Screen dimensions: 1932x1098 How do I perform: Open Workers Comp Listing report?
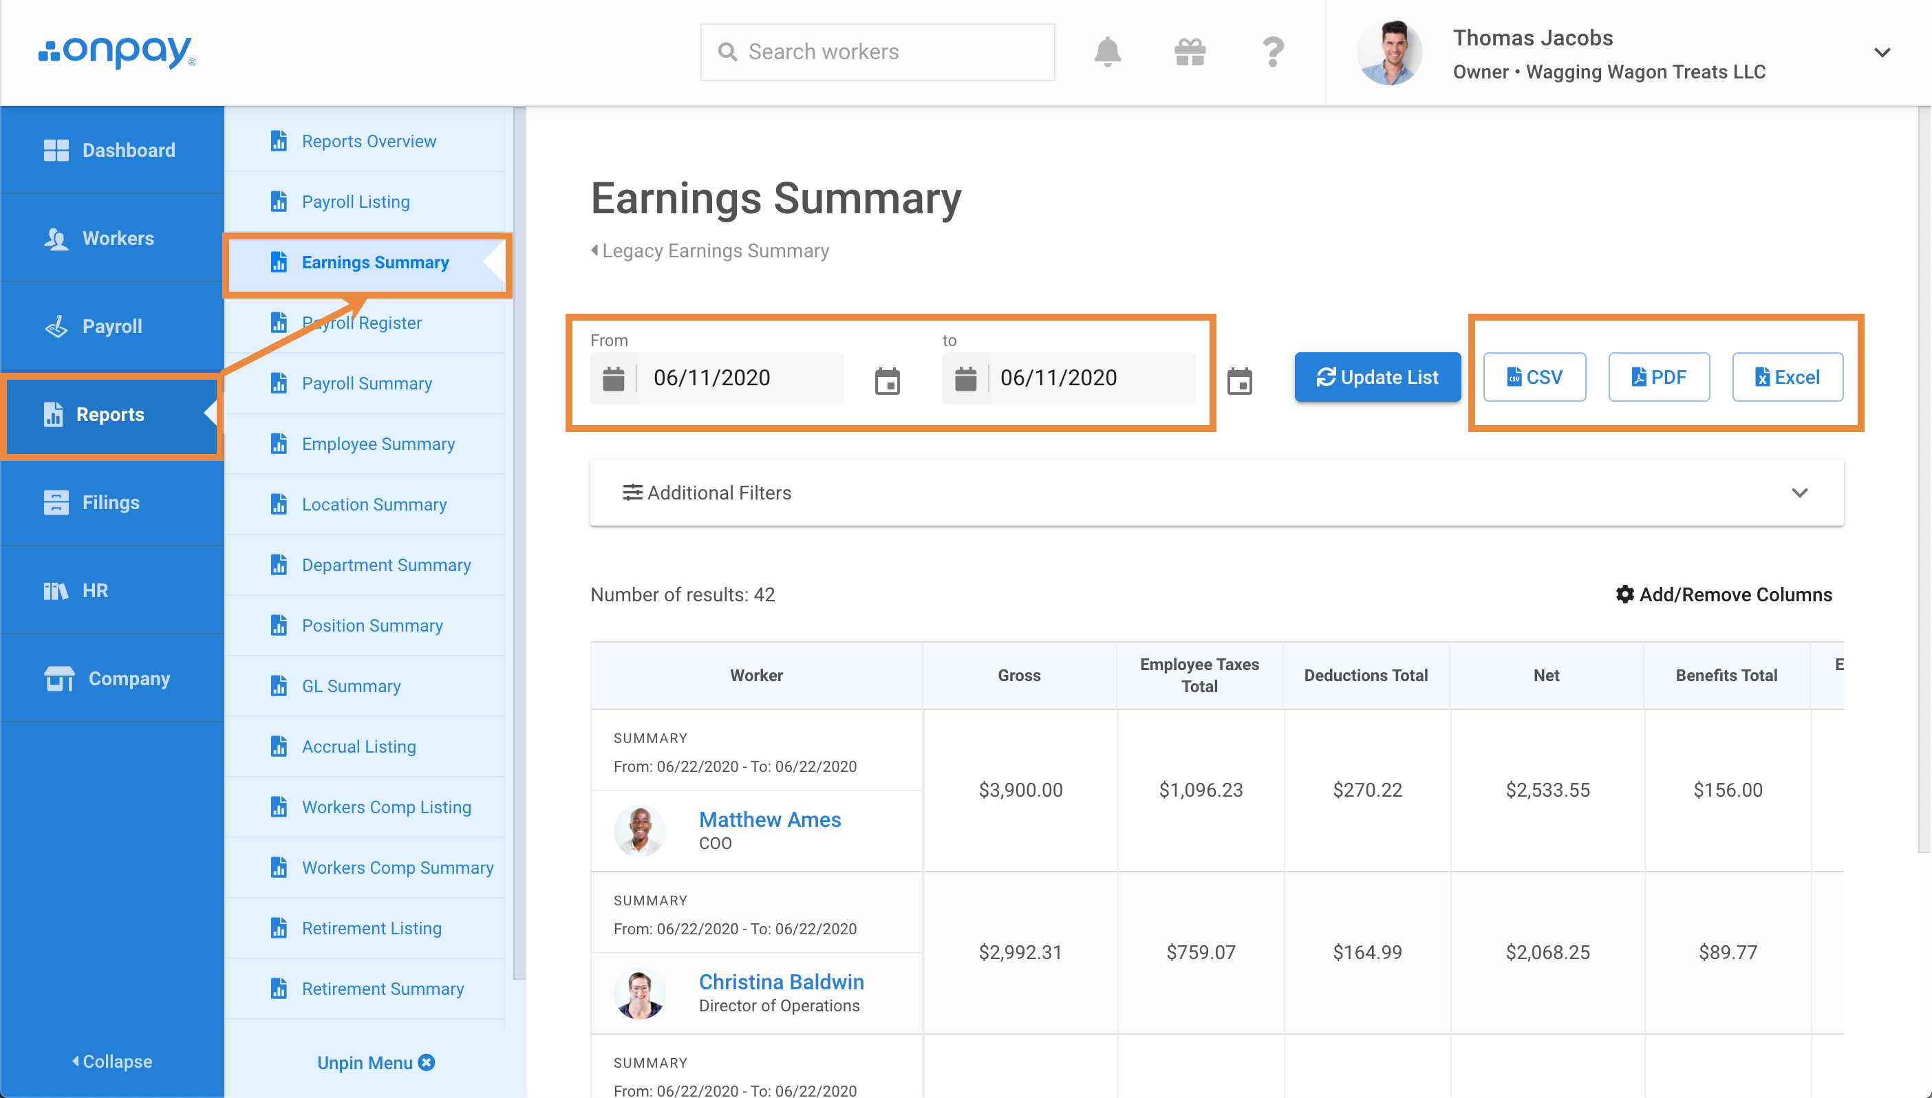(364, 807)
